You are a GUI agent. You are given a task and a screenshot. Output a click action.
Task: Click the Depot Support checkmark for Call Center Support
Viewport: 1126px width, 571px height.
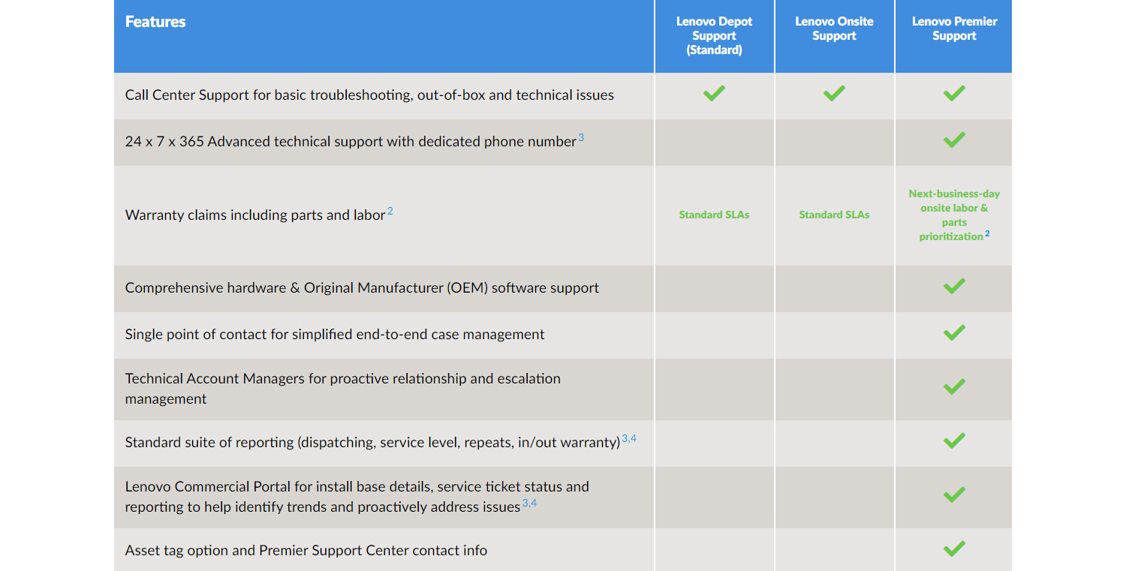click(714, 94)
